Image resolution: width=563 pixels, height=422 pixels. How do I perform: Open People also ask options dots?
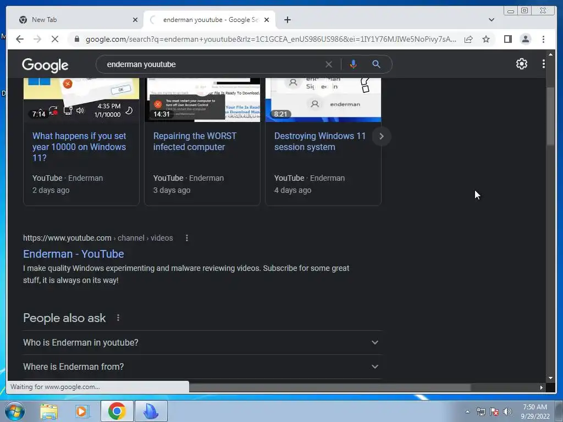pos(118,318)
